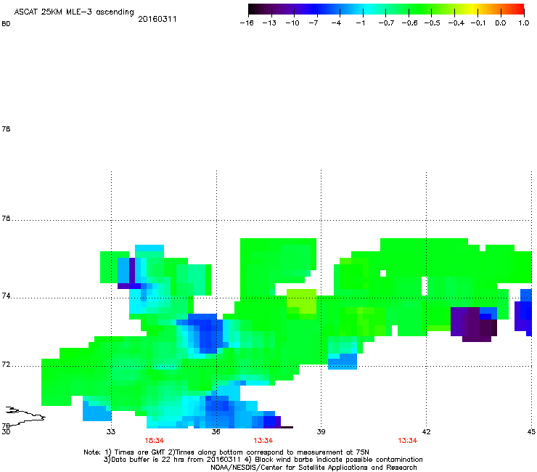This screenshot has height=472, width=537.
Task: Click the latitude label 74
Action: (x=6, y=296)
